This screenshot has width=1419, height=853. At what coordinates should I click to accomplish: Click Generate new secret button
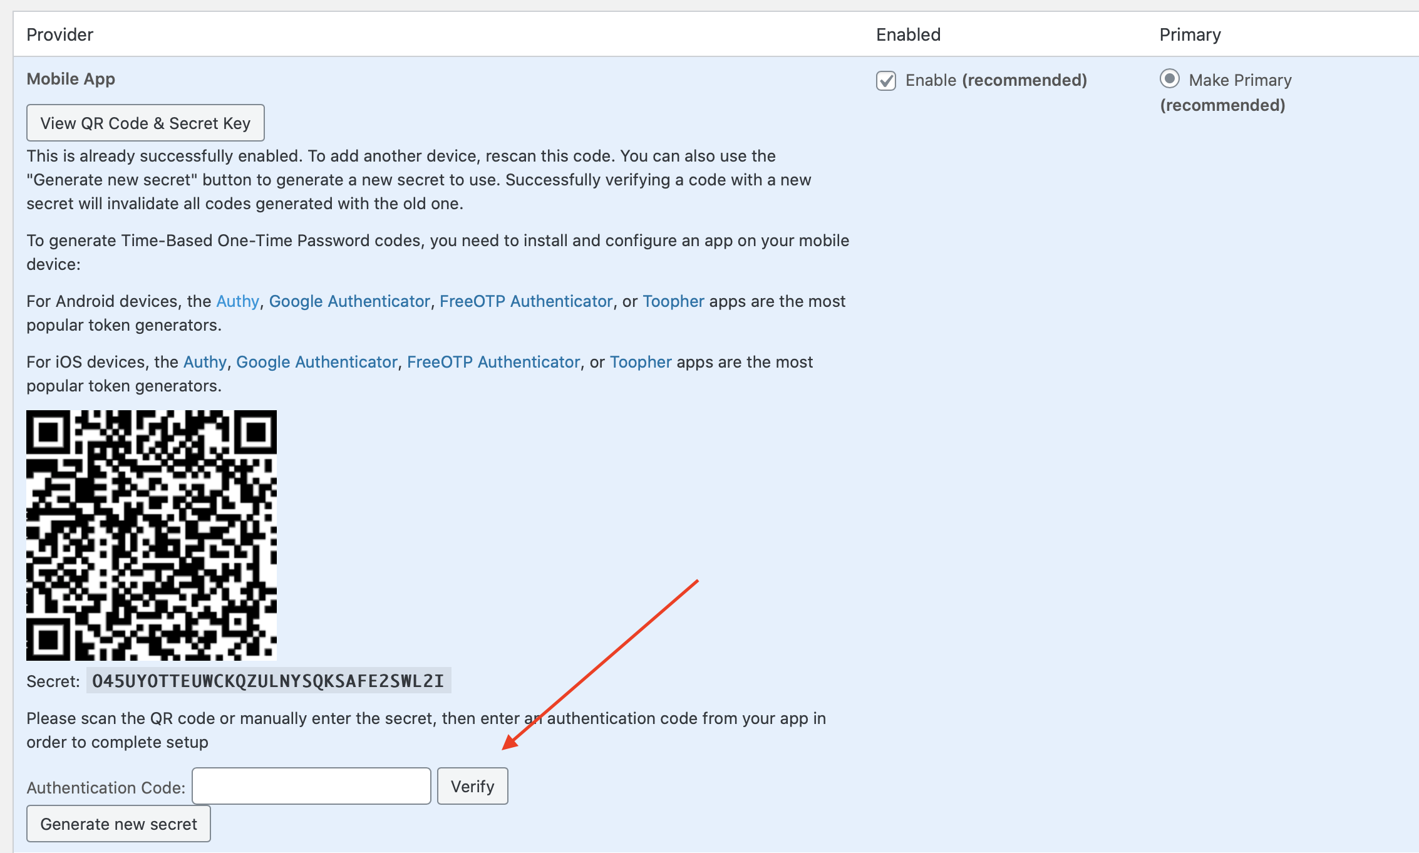[x=118, y=824]
